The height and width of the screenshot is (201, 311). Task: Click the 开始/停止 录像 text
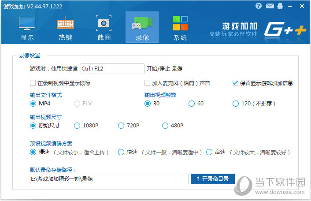164,69
